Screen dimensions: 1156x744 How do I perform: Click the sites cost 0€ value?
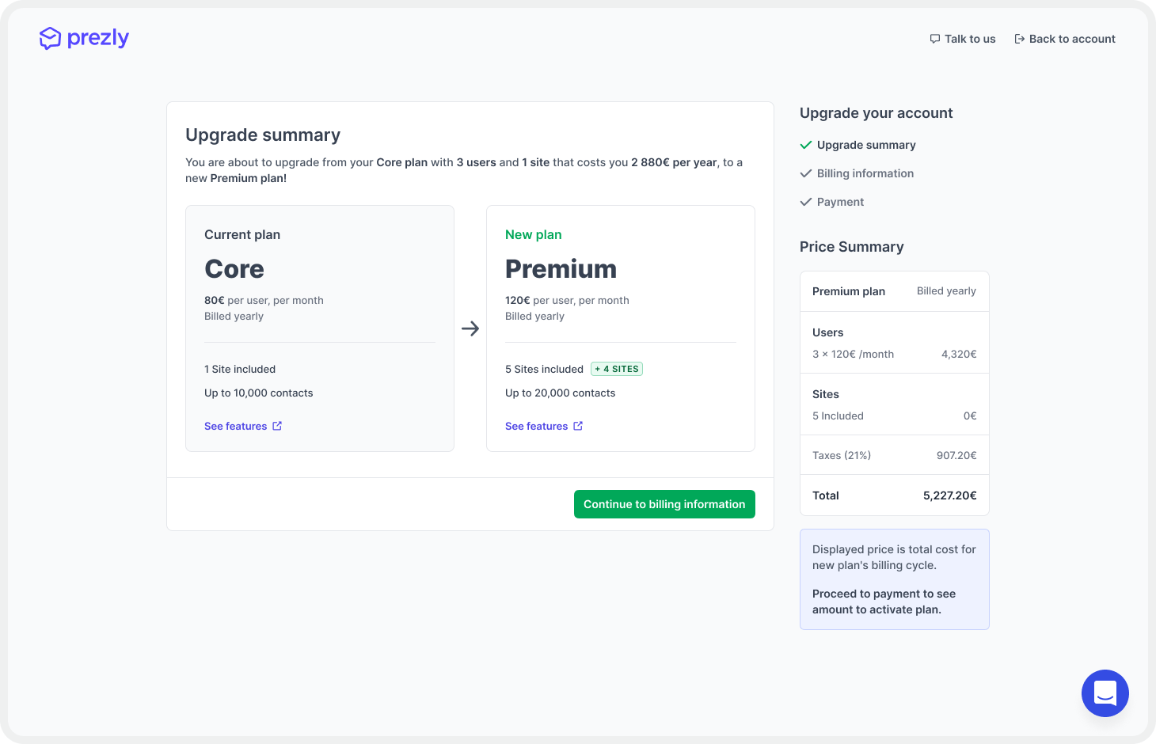970,416
